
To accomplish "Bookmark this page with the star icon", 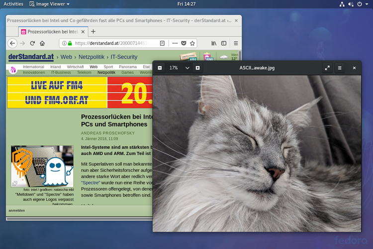I will 192,43.
